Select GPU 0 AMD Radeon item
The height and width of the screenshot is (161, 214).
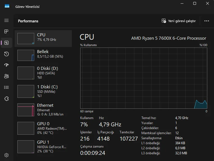click(x=43, y=128)
